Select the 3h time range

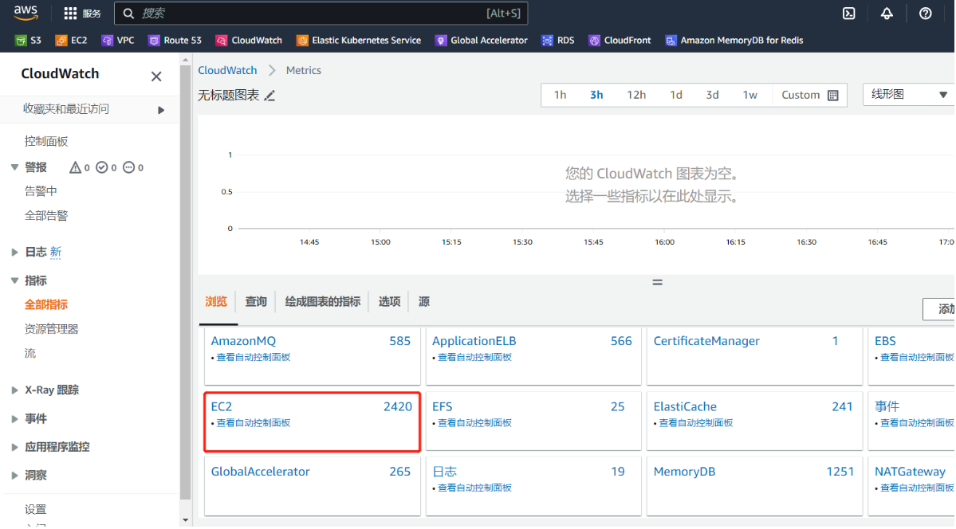[x=596, y=95]
